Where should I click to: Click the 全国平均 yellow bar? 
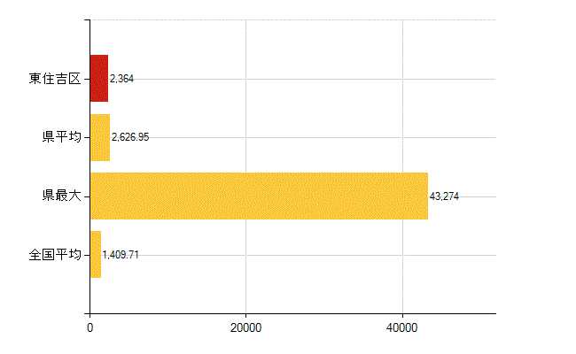tap(95, 254)
